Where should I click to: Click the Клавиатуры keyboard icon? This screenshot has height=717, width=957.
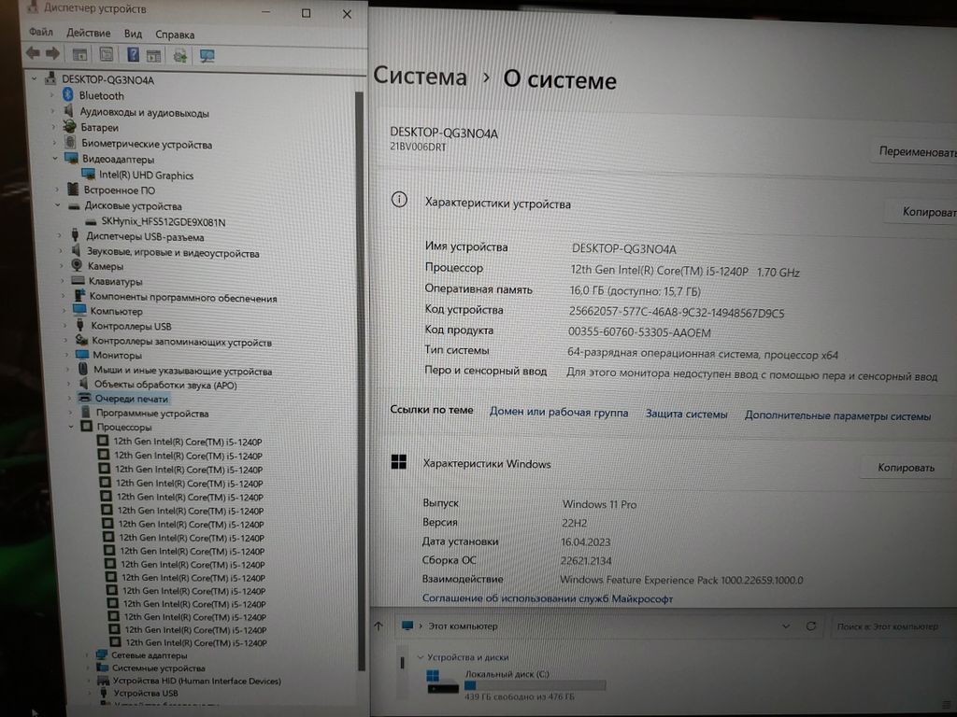(x=78, y=280)
